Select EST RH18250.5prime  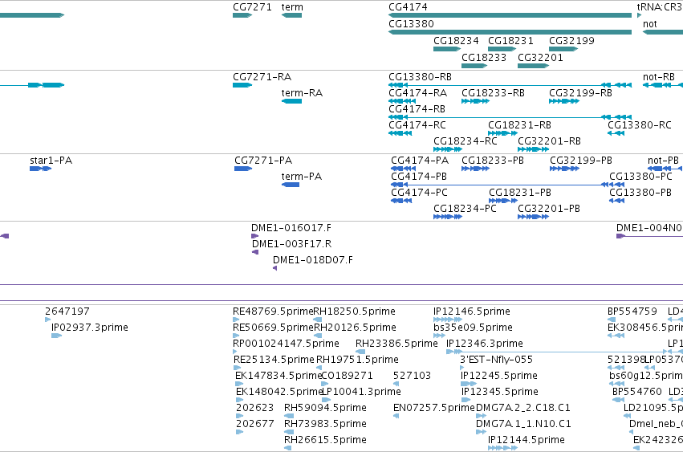[x=318, y=320]
